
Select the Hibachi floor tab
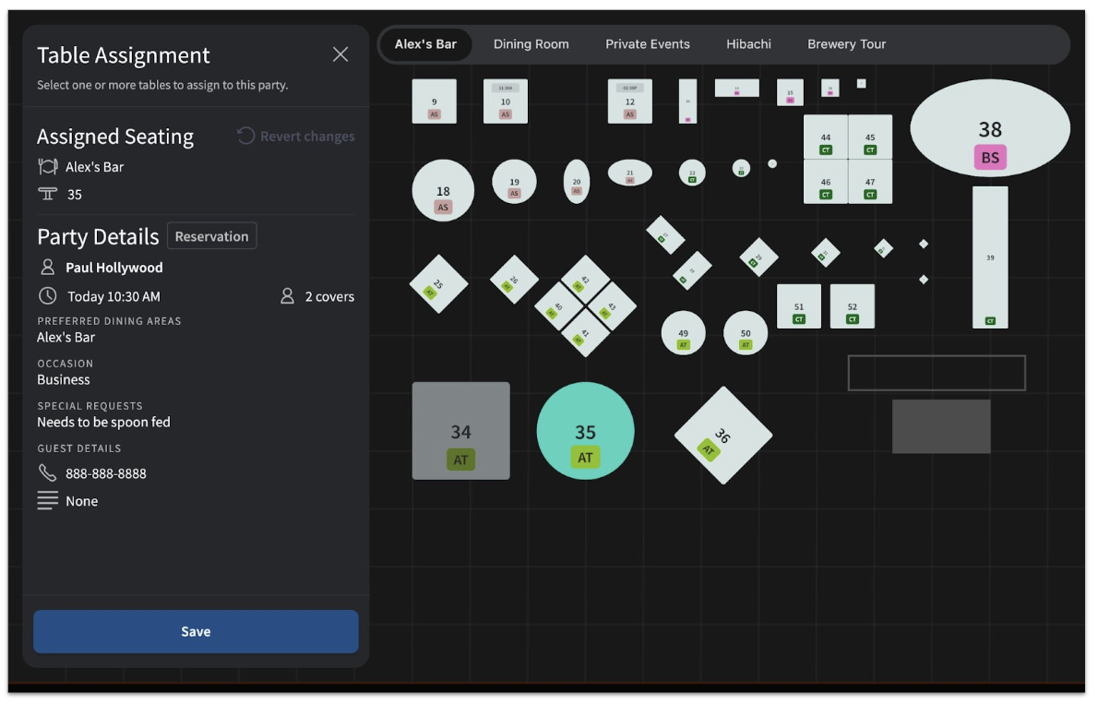748,44
